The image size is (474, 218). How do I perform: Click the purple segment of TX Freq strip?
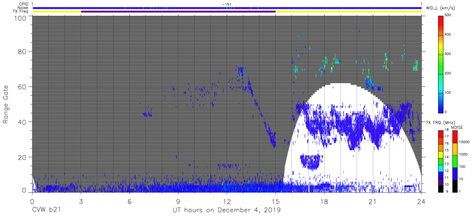pos(178,12)
